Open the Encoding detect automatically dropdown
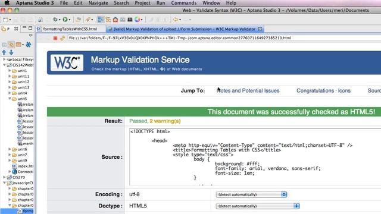 click(x=251, y=194)
